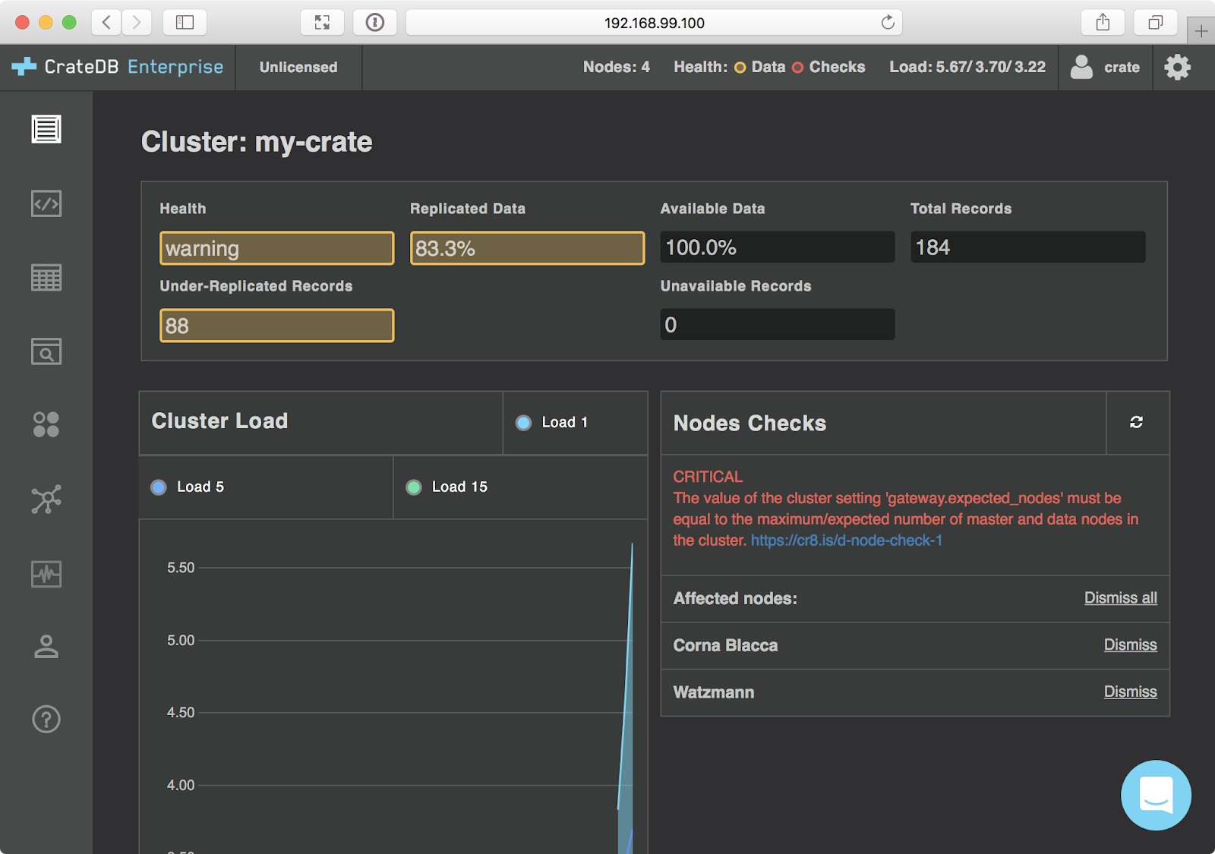Open the settings gear menu

pyautogui.click(x=1178, y=67)
